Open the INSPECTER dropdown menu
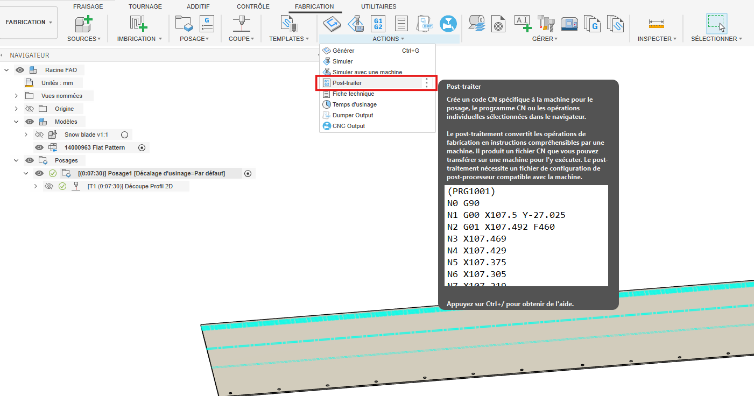 657,39
